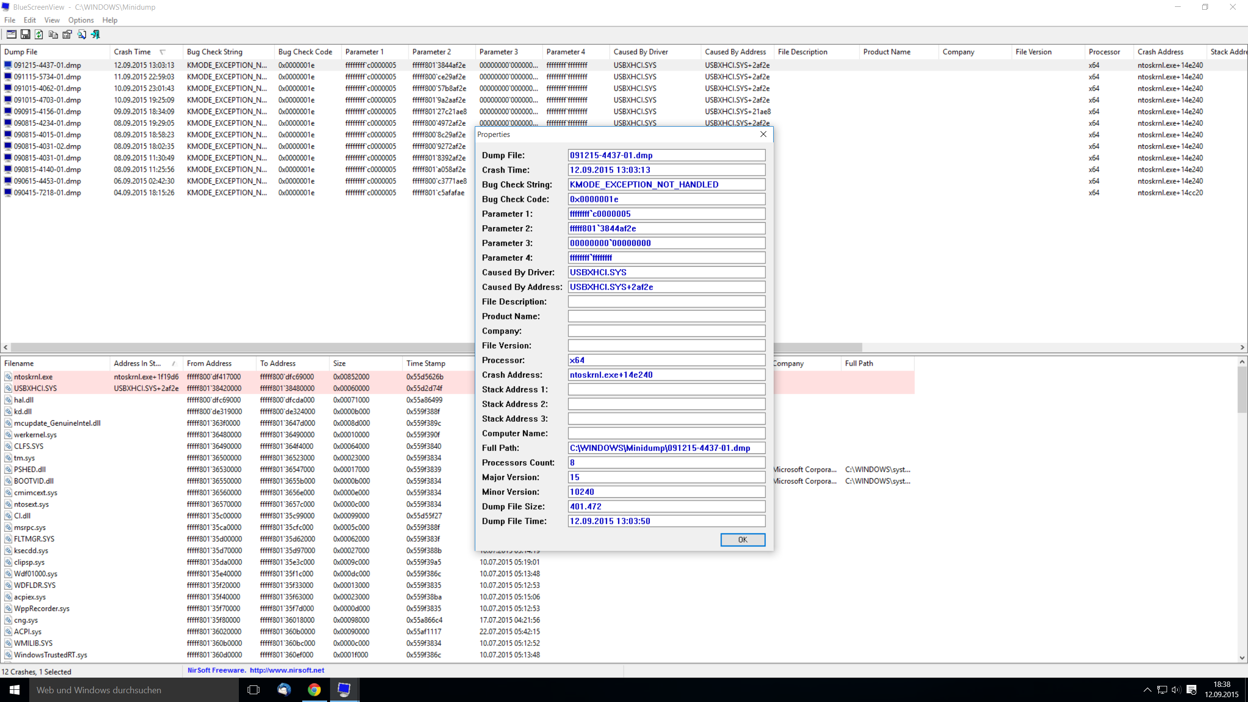Screen dimensions: 1248x702
Task: Click the lower pane vertical scrollbar thumb
Action: pos(1242,390)
